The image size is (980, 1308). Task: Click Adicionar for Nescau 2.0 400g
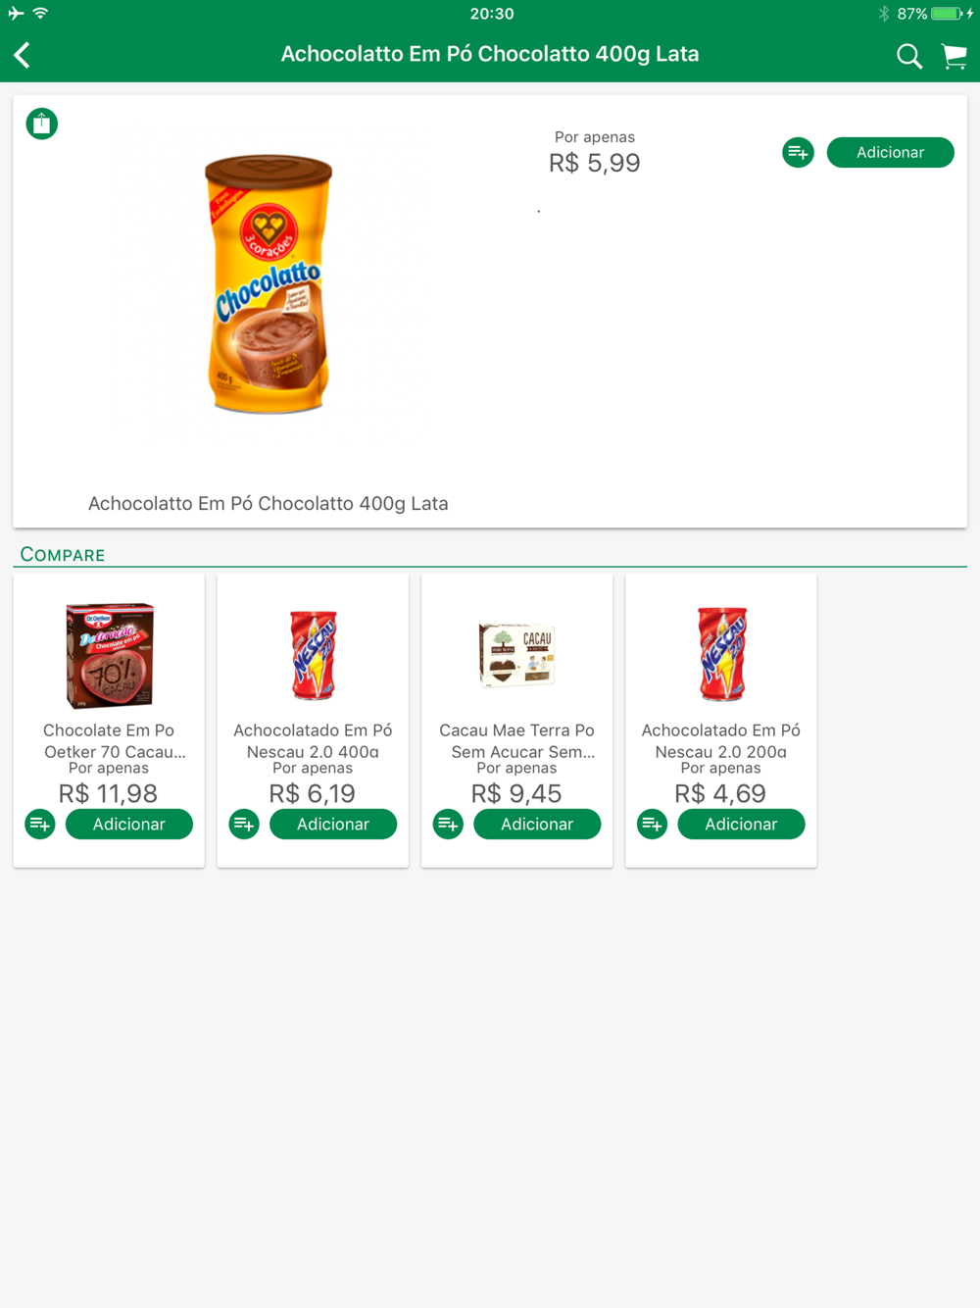click(333, 824)
